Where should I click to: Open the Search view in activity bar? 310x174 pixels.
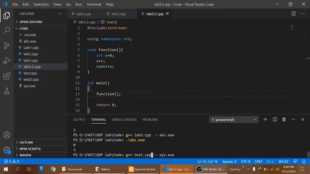coord(7,30)
